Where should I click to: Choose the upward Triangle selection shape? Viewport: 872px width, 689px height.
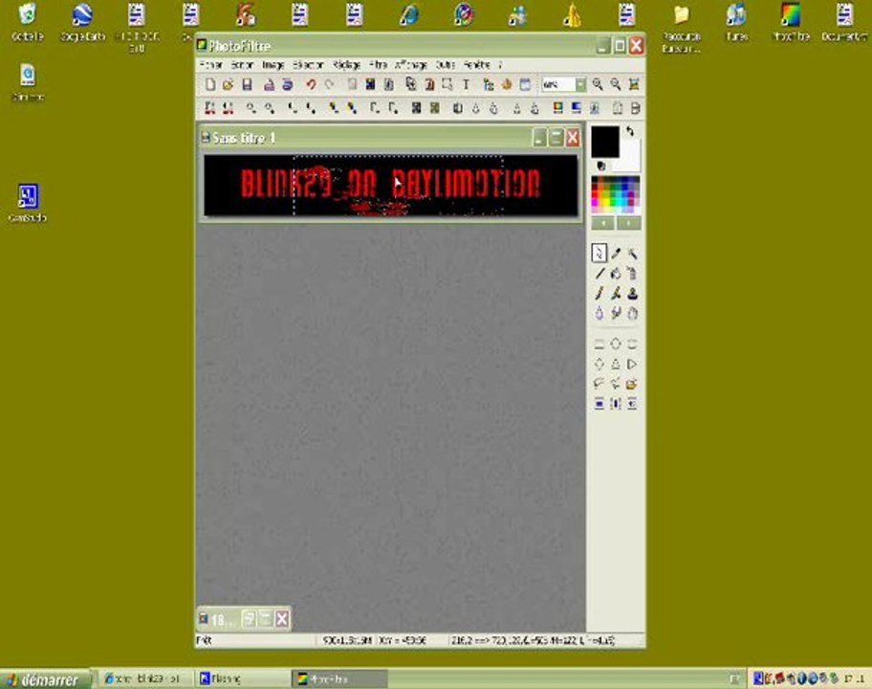click(616, 365)
